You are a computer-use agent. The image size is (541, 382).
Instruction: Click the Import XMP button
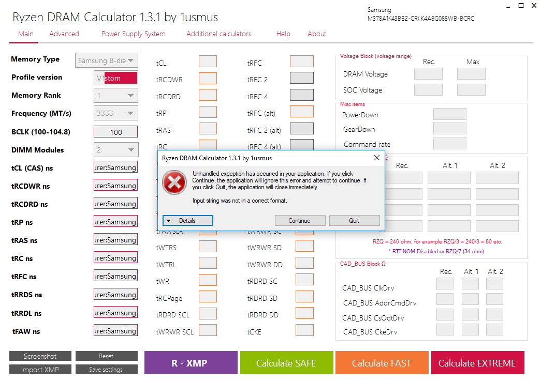click(x=40, y=369)
